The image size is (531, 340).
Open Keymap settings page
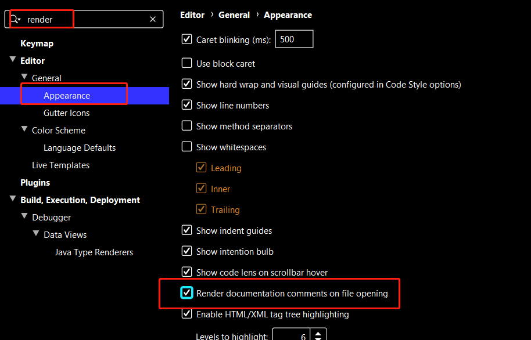[x=37, y=43]
